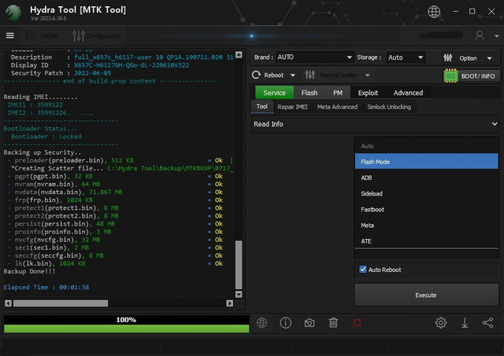The width and height of the screenshot is (504, 356).
Task: Click the 'Reading IMEI' log line
Action: [x=40, y=97]
